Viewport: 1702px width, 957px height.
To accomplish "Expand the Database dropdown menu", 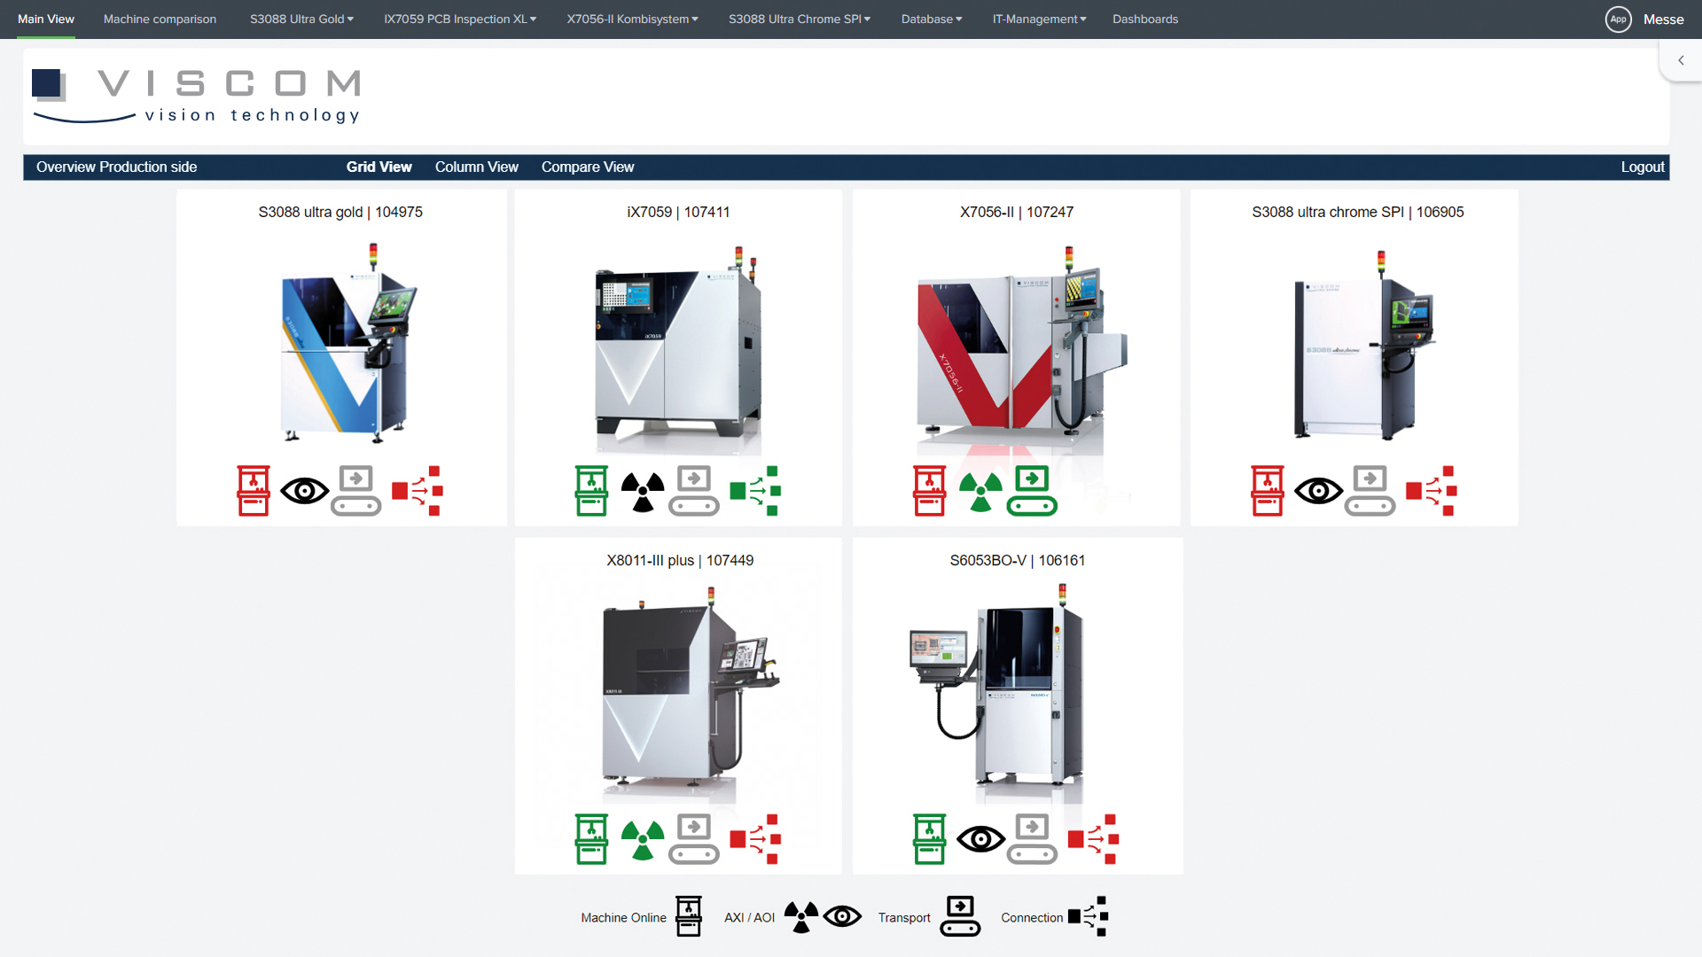I will point(932,19).
